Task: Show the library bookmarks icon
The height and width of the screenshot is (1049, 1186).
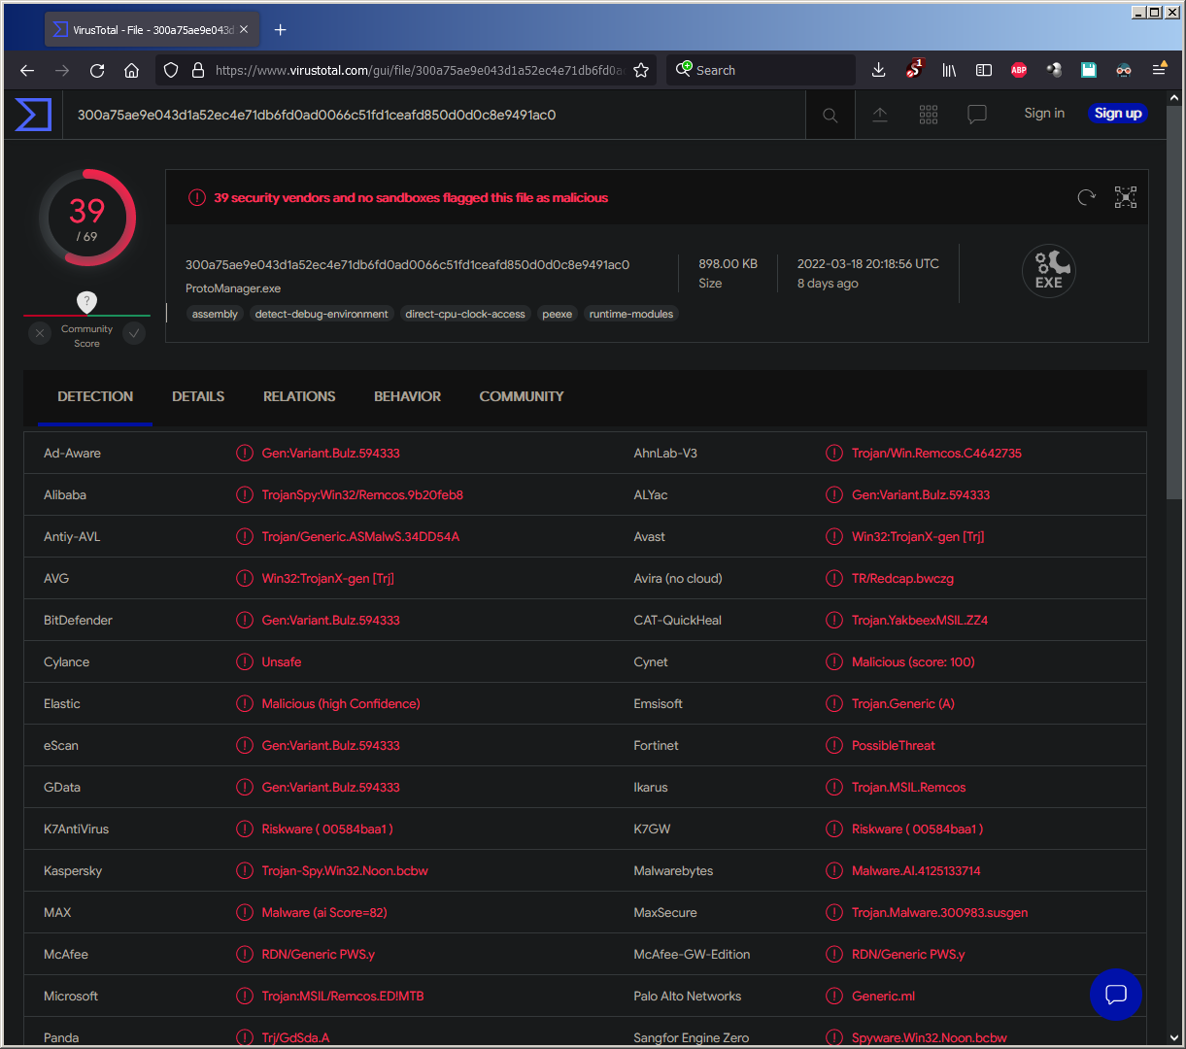Action: coord(949,70)
